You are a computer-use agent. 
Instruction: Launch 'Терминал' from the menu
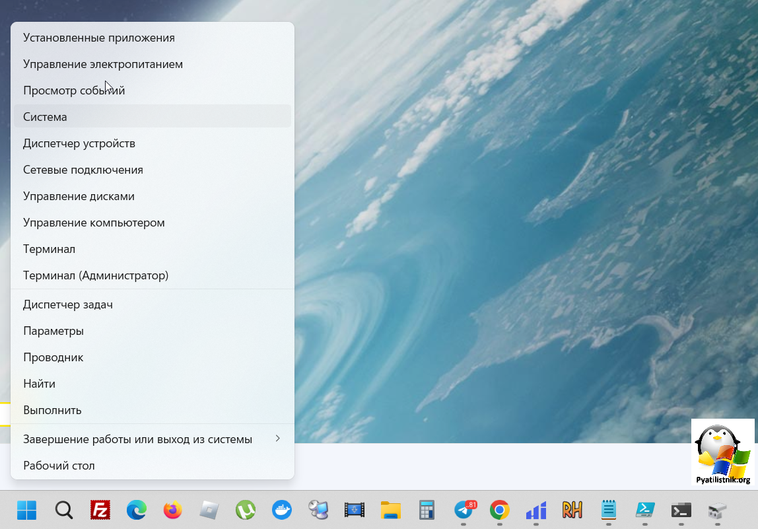coord(153,249)
